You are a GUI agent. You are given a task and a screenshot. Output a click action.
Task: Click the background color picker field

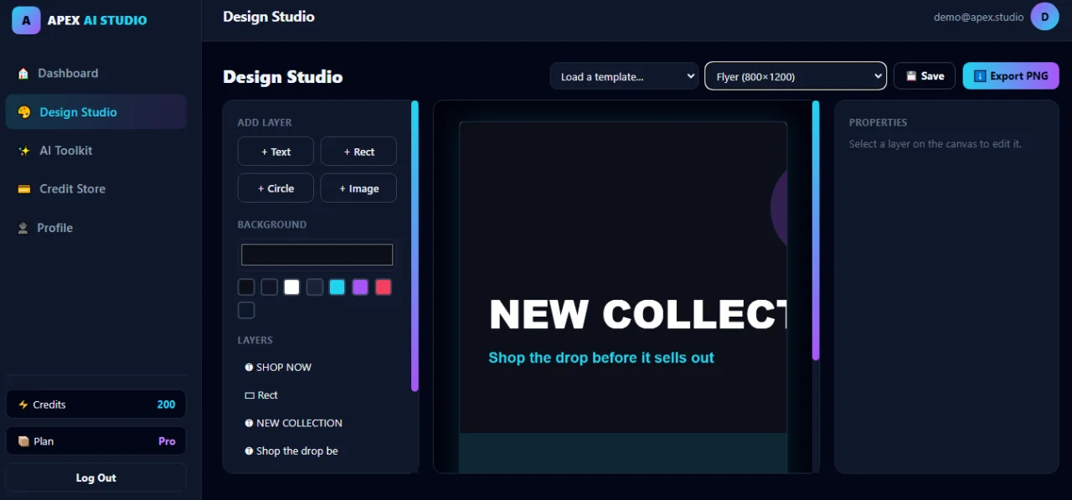(317, 255)
